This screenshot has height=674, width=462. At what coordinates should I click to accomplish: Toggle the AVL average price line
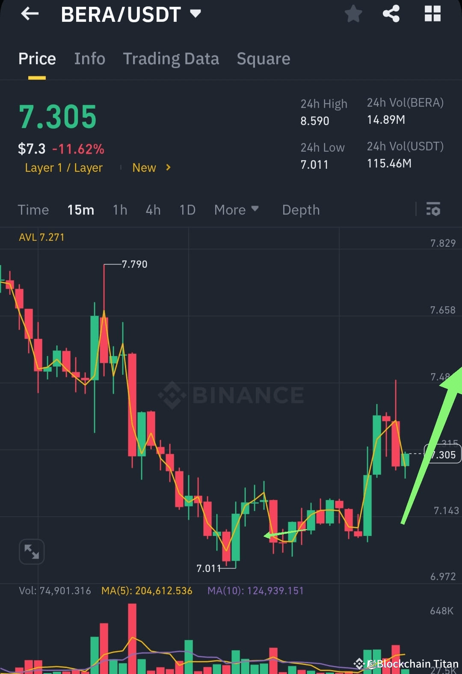41,237
